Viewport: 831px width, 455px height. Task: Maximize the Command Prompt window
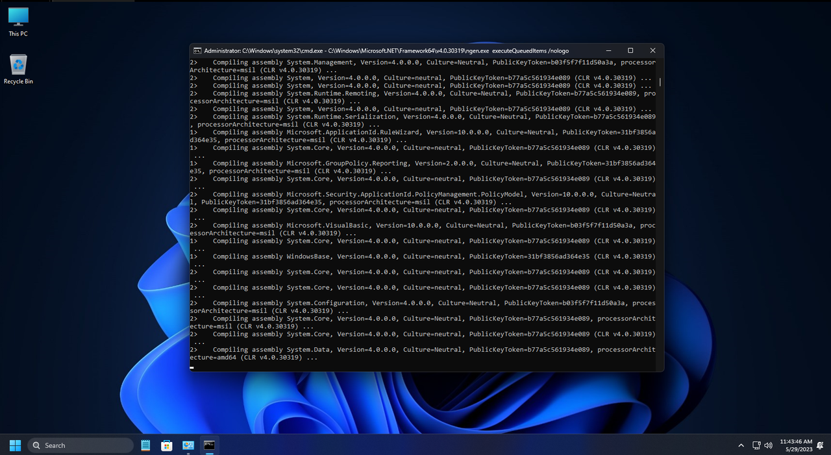pyautogui.click(x=630, y=50)
